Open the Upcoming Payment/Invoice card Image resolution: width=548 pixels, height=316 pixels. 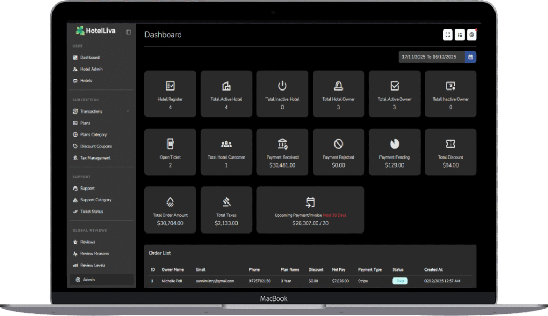click(310, 209)
